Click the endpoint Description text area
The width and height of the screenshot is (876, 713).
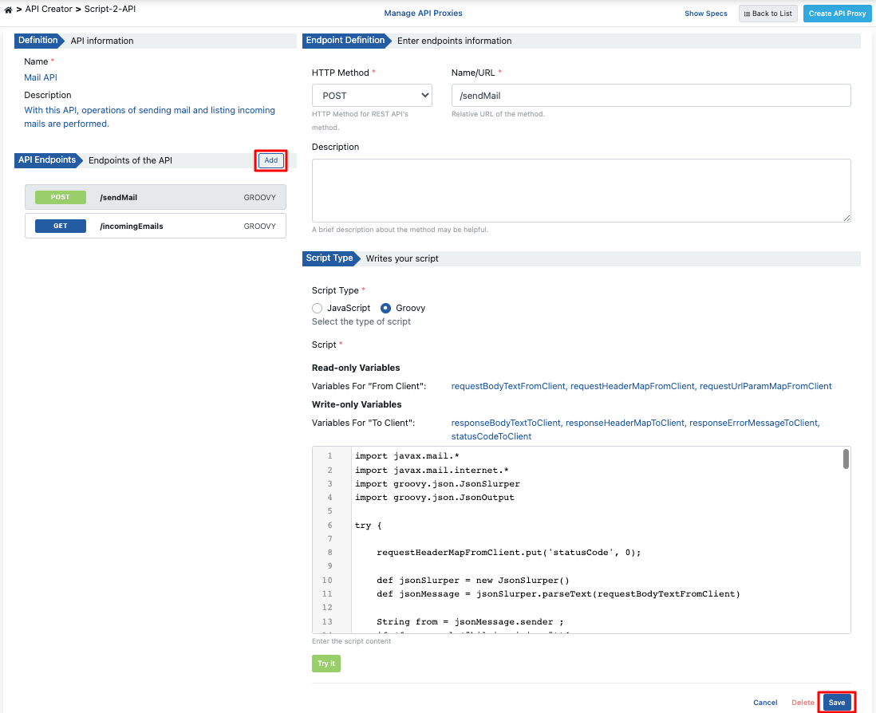pyautogui.click(x=581, y=190)
